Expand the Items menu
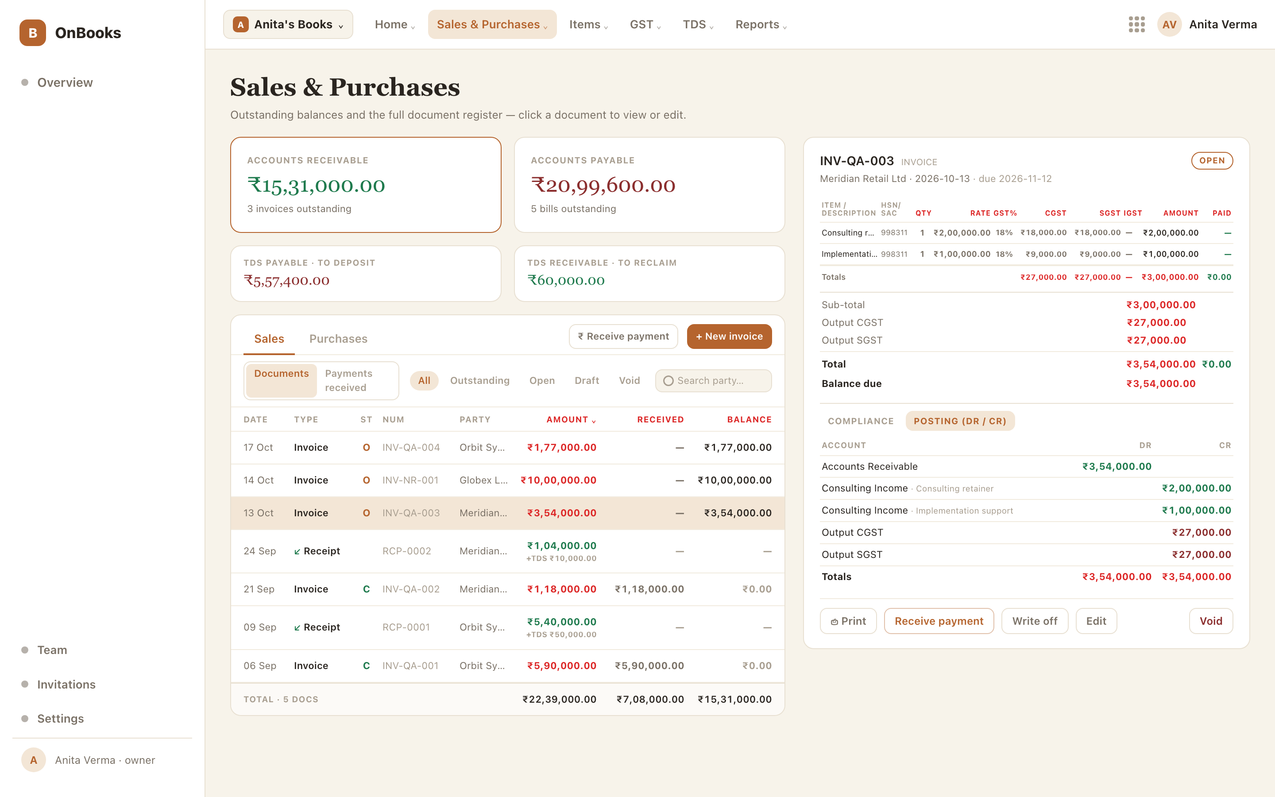Image resolution: width=1275 pixels, height=797 pixels. tap(588, 24)
